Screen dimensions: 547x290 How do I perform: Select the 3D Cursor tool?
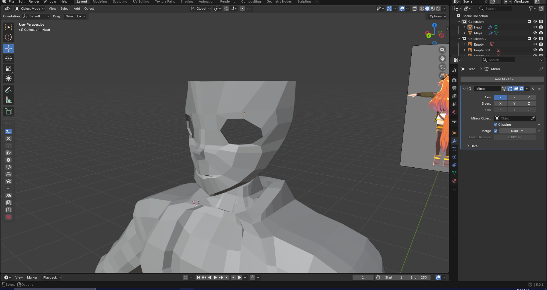coord(9,37)
